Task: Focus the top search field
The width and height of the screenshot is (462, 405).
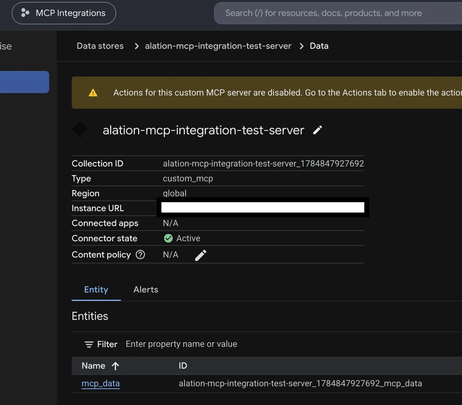Action: point(338,13)
